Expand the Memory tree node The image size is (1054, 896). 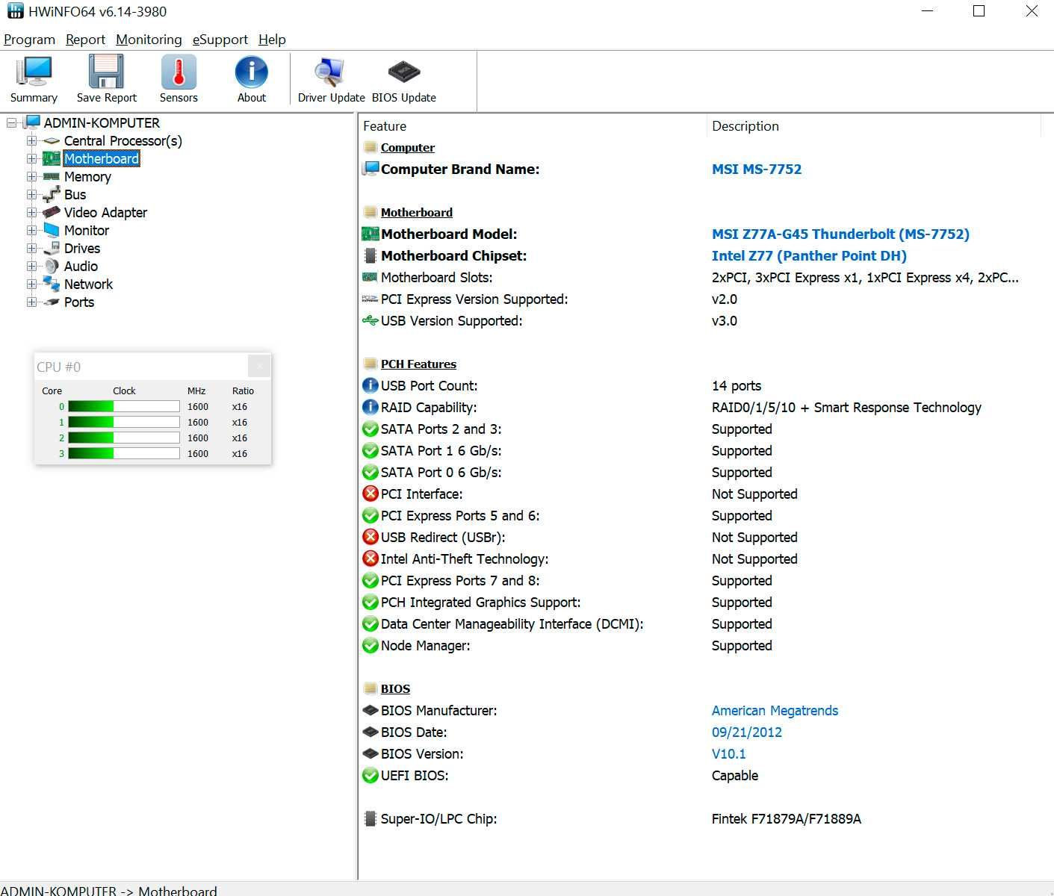31,176
